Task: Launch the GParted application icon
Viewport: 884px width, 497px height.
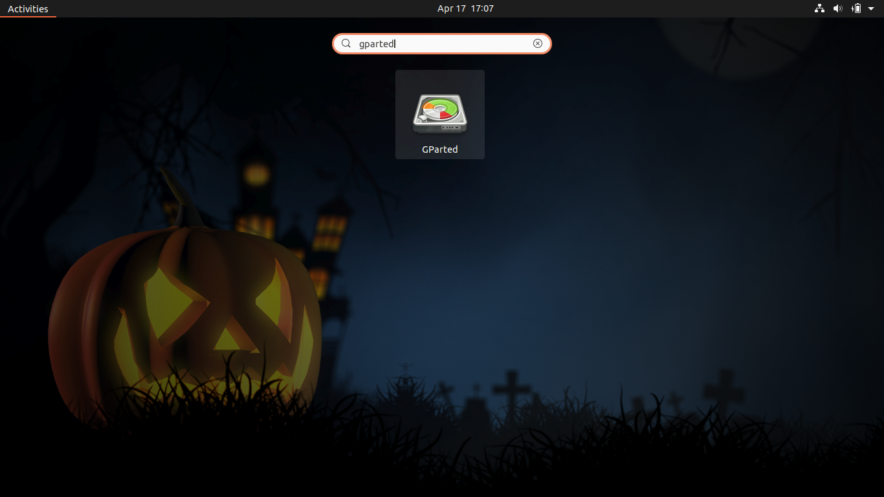Action: (x=440, y=114)
